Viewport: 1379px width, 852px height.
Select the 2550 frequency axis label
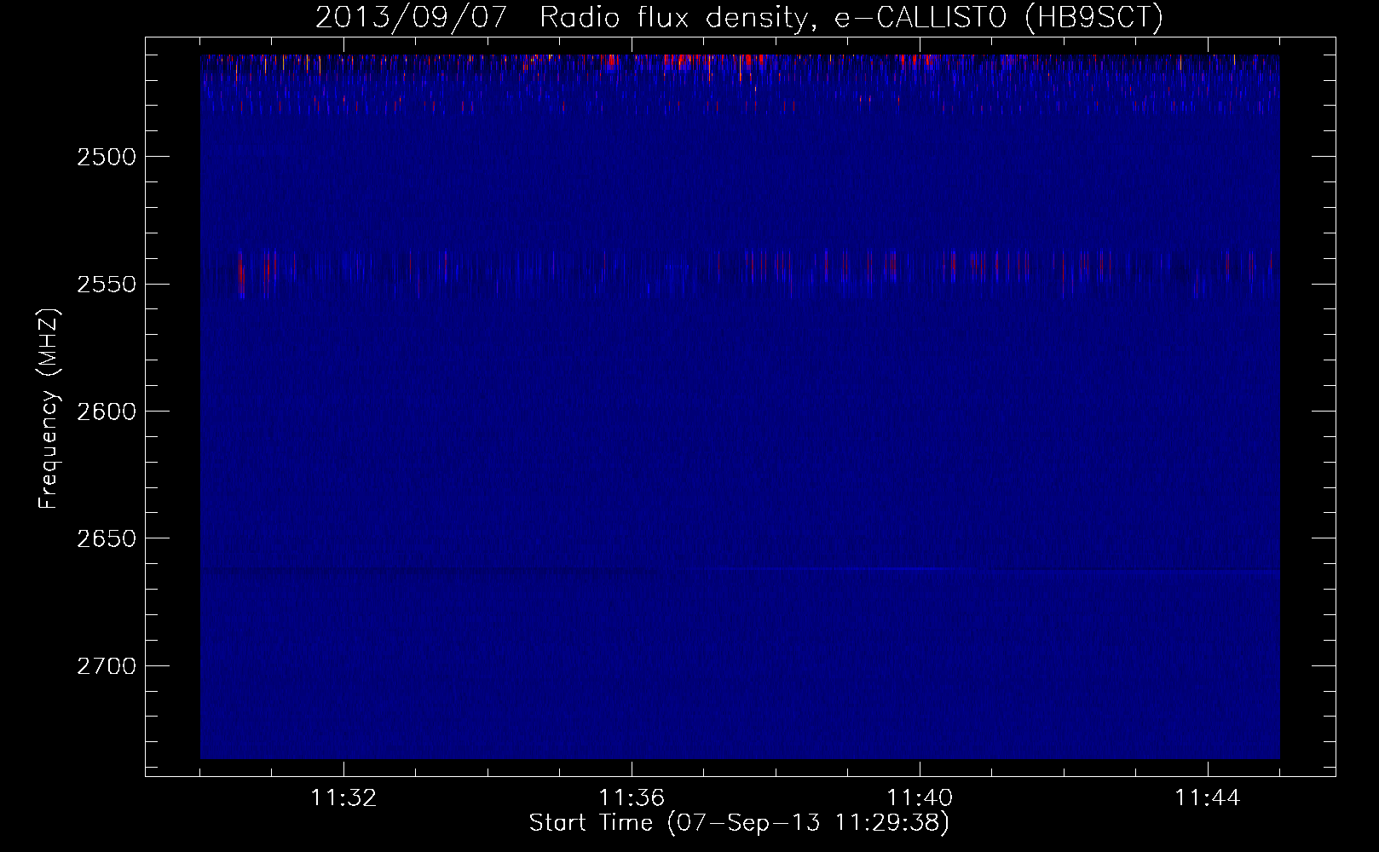(x=107, y=284)
